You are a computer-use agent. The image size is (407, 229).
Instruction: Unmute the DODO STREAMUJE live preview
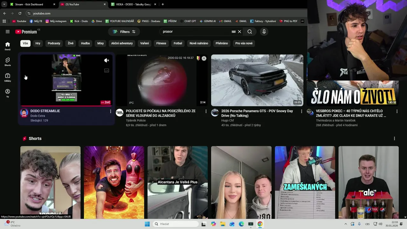pos(107,60)
